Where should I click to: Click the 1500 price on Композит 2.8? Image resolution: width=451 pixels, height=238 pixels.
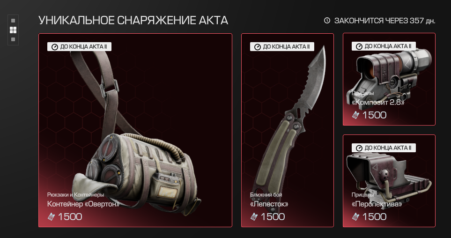click(x=374, y=115)
